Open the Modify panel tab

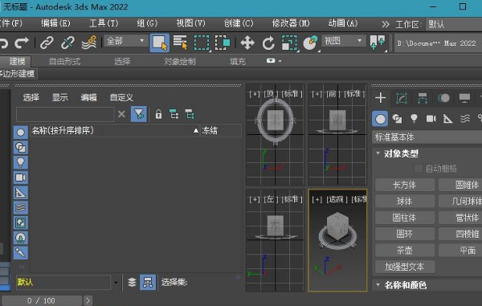(402, 98)
